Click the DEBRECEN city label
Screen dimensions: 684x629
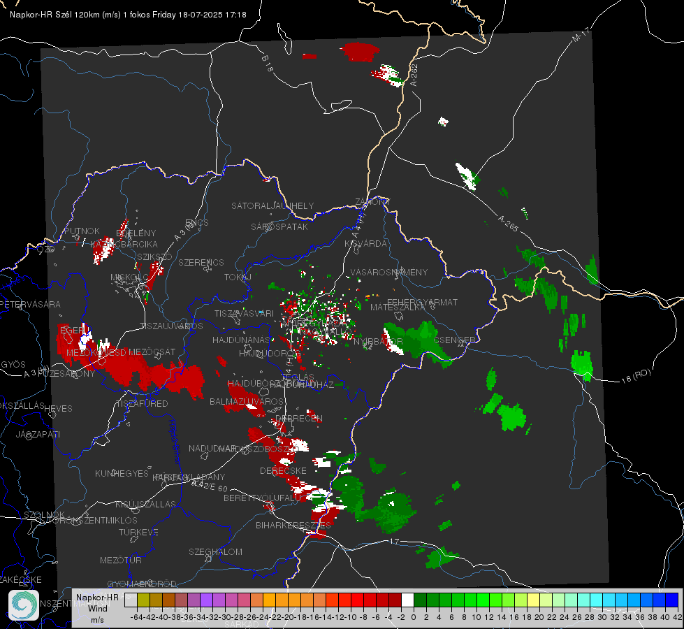pyautogui.click(x=299, y=418)
